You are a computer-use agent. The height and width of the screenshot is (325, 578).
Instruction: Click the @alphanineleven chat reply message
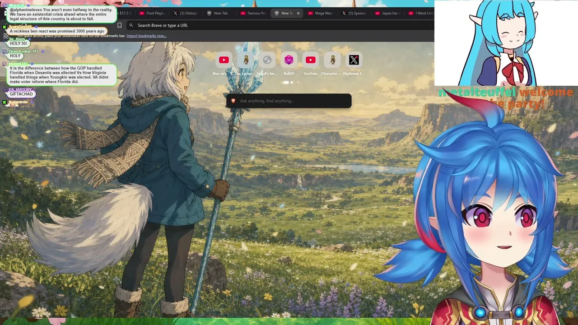click(x=62, y=15)
